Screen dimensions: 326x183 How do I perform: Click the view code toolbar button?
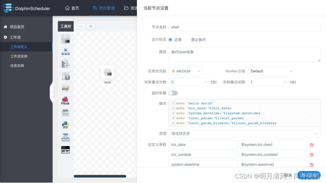point(81,26)
